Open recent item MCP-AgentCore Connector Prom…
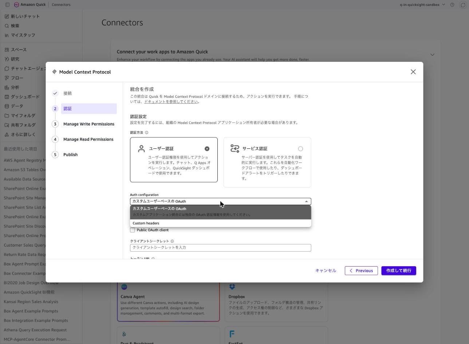 coord(37,340)
